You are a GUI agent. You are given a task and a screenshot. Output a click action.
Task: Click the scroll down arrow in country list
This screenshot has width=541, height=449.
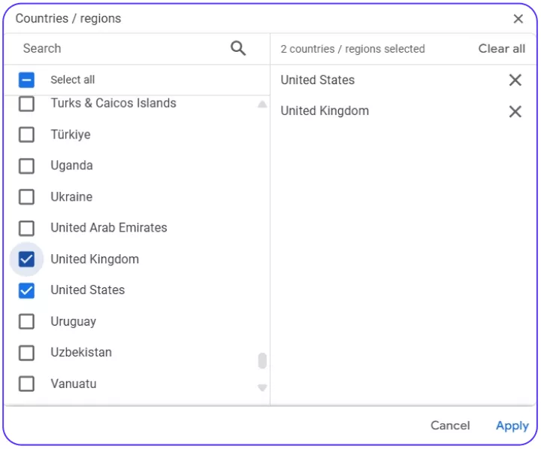click(x=262, y=387)
